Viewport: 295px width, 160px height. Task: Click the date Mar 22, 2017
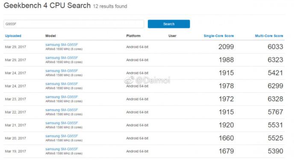[x=15, y=112]
